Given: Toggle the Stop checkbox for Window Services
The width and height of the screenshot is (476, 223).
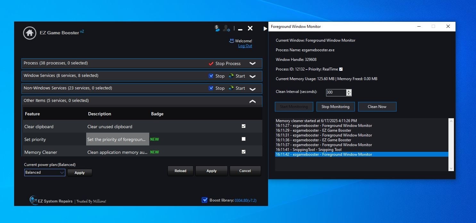Looking at the screenshot, I should pos(211,76).
